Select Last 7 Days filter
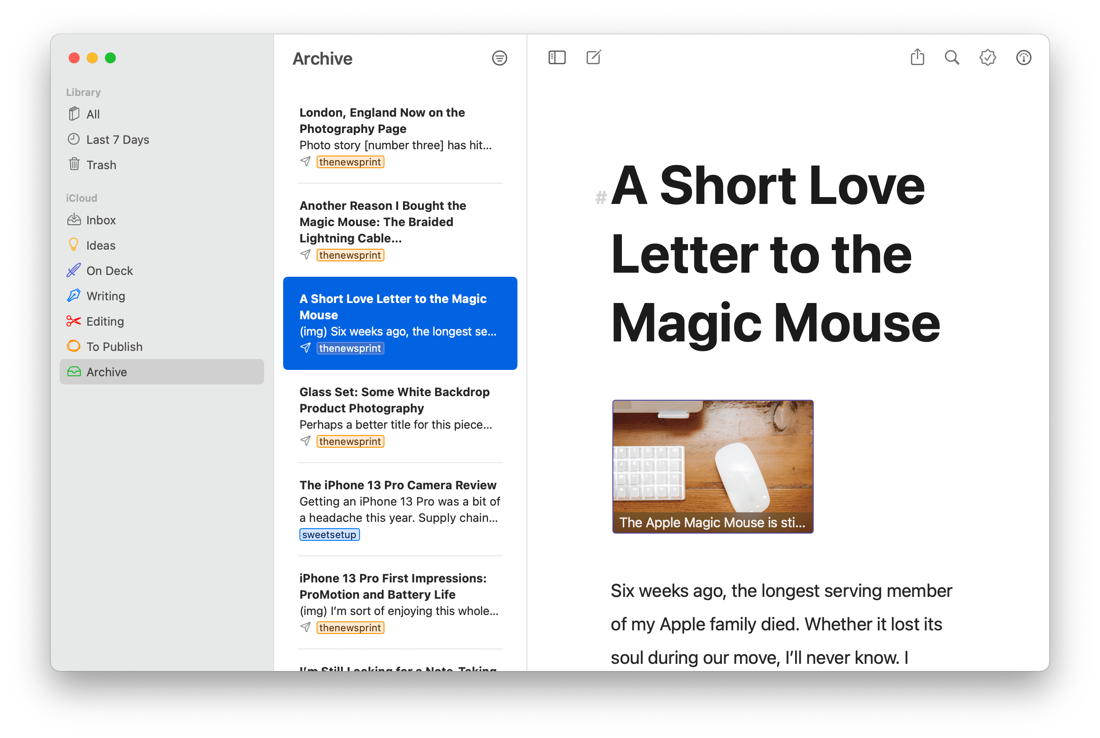 pyautogui.click(x=162, y=139)
